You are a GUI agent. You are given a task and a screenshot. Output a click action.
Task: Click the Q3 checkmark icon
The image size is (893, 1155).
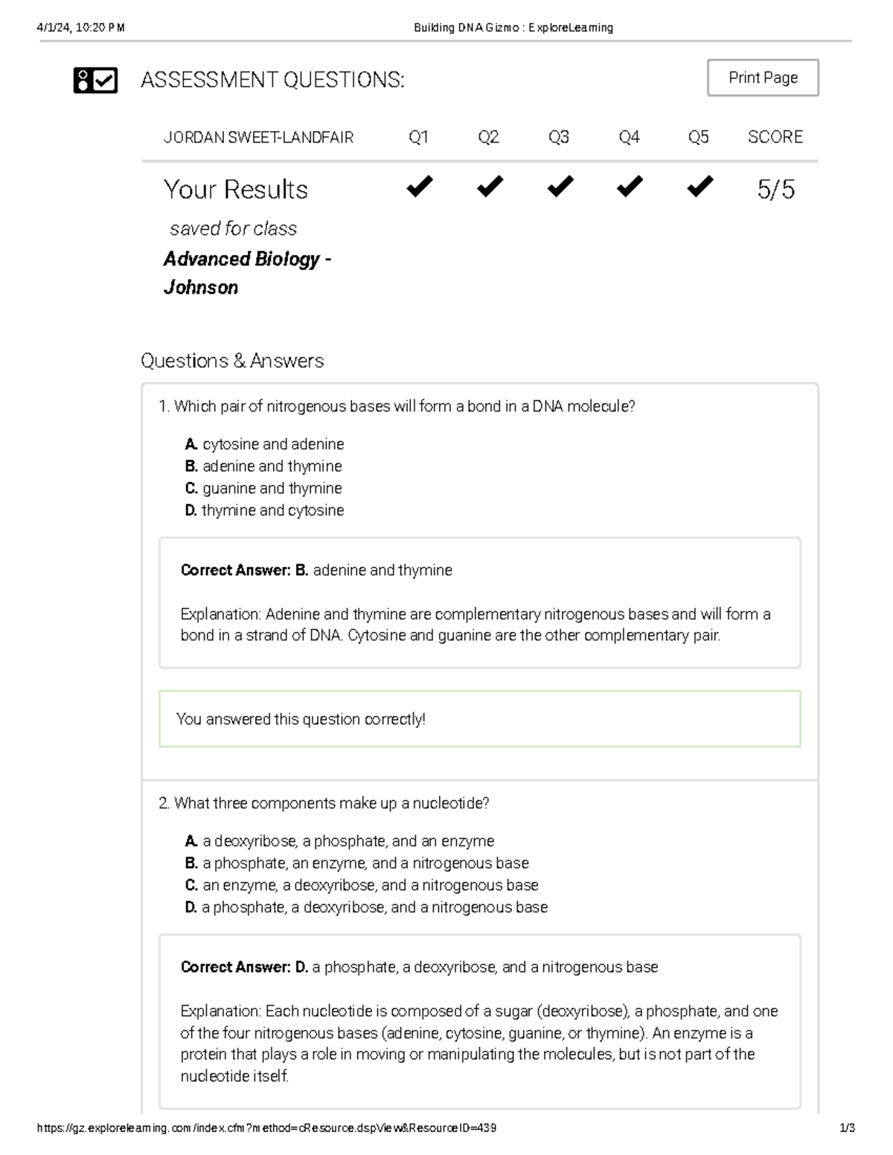point(560,188)
